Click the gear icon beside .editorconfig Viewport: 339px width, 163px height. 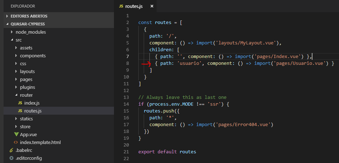(11, 158)
